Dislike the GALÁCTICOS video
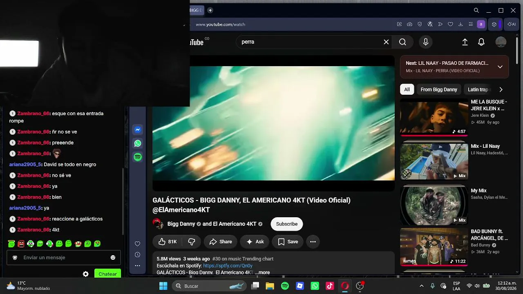Screen dimensions: 523x294 click(x=191, y=242)
